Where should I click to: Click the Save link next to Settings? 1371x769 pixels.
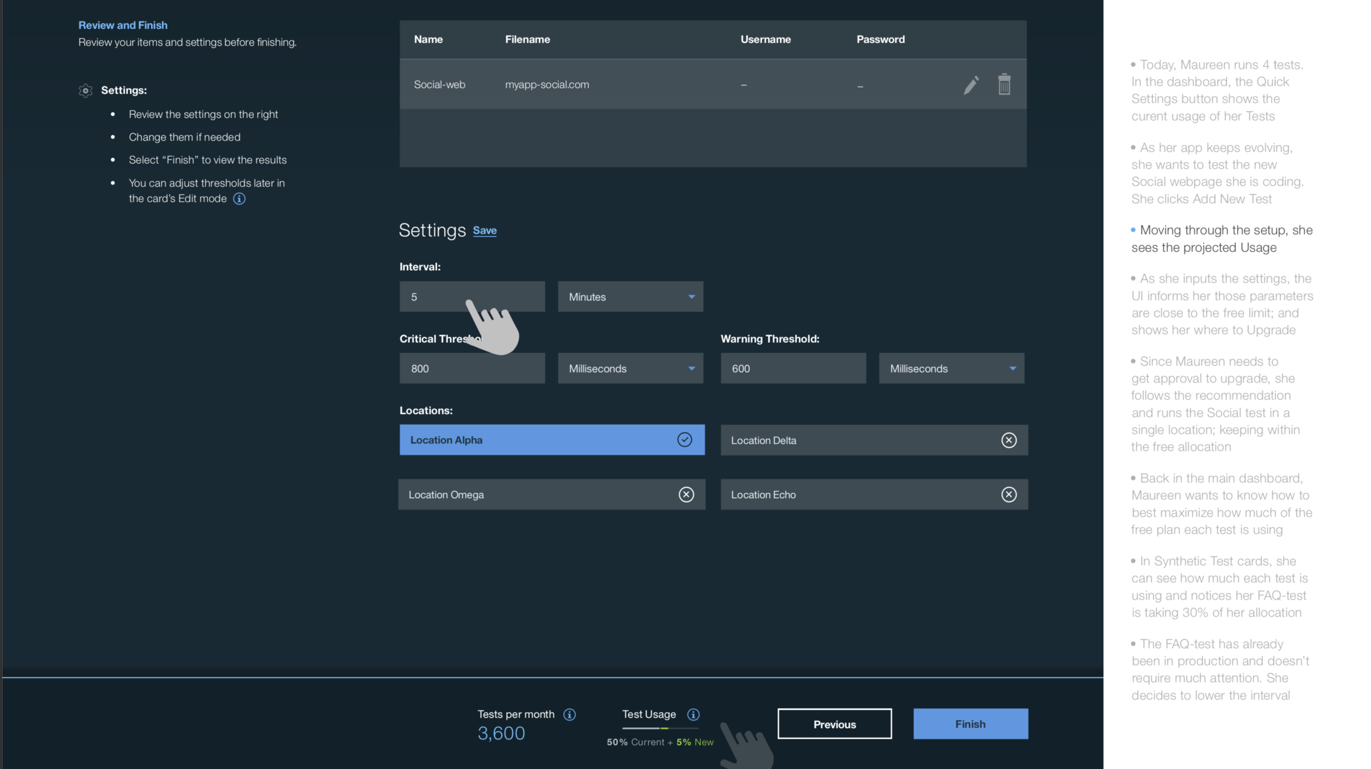click(484, 231)
